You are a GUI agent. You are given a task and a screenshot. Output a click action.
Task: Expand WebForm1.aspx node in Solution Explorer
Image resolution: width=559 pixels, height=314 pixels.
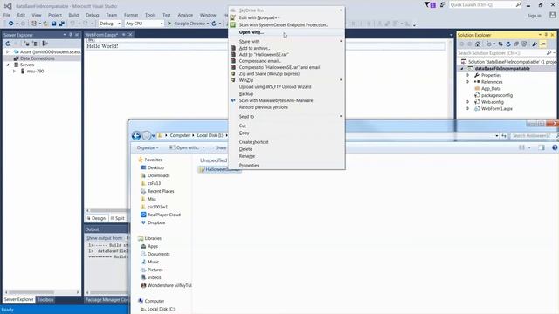[x=468, y=108]
